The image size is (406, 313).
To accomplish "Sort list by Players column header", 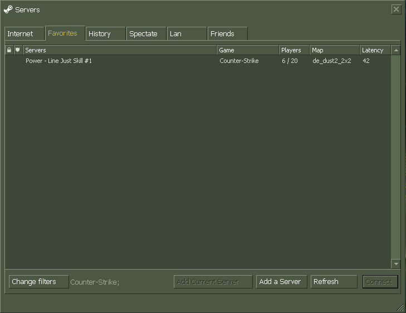I will point(294,50).
